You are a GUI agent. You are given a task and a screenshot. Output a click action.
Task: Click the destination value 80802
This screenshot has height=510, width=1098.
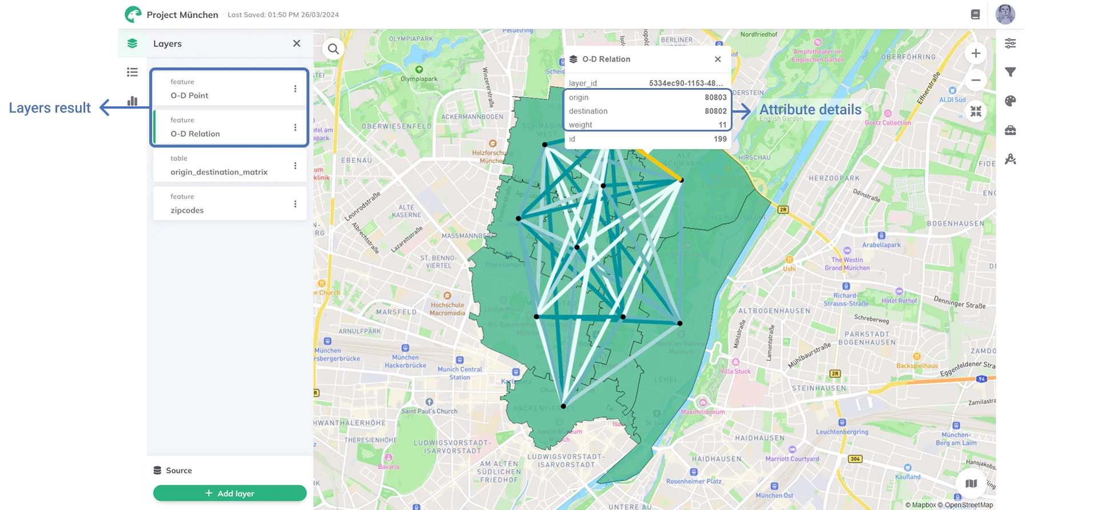click(715, 111)
